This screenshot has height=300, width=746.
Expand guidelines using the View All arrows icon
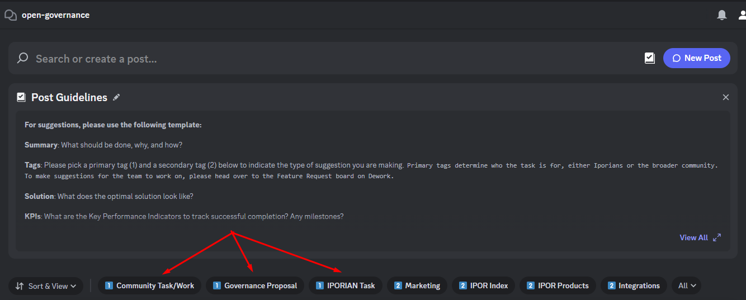click(717, 237)
